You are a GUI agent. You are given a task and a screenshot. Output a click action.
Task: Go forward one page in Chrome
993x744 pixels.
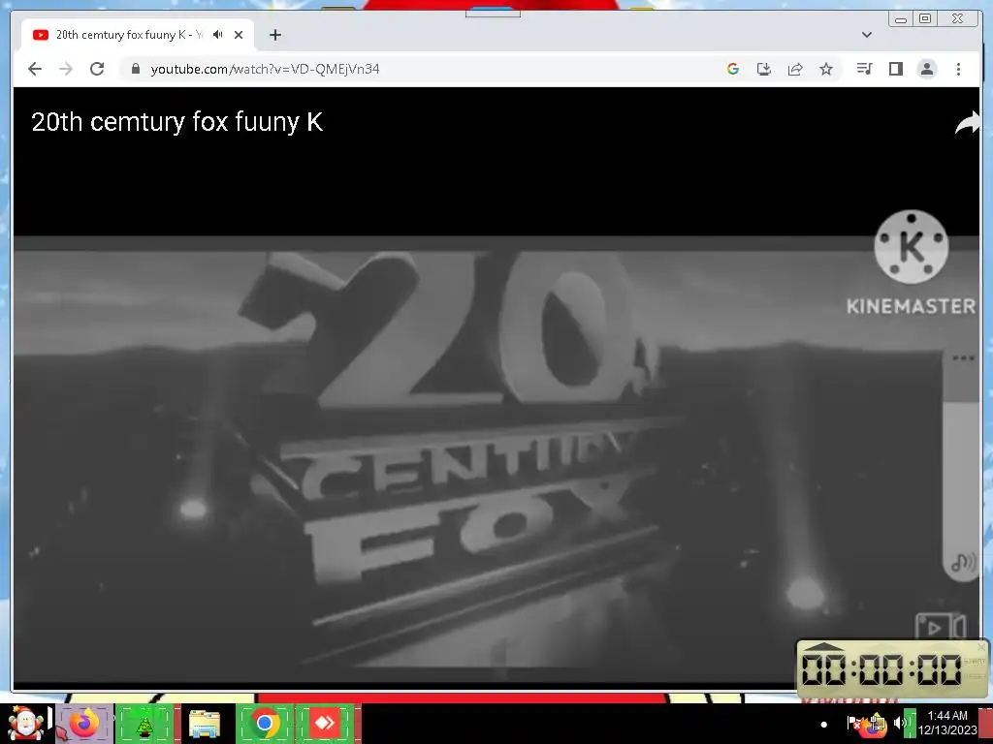66,69
